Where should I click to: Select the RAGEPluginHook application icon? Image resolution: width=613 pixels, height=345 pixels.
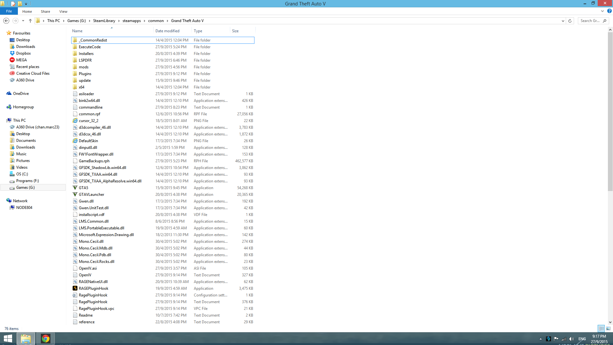75,288
